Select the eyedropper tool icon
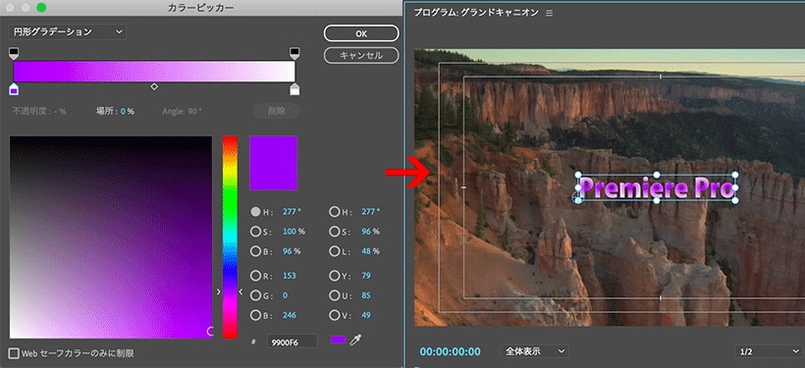Image resolution: width=805 pixels, height=368 pixels. [355, 340]
